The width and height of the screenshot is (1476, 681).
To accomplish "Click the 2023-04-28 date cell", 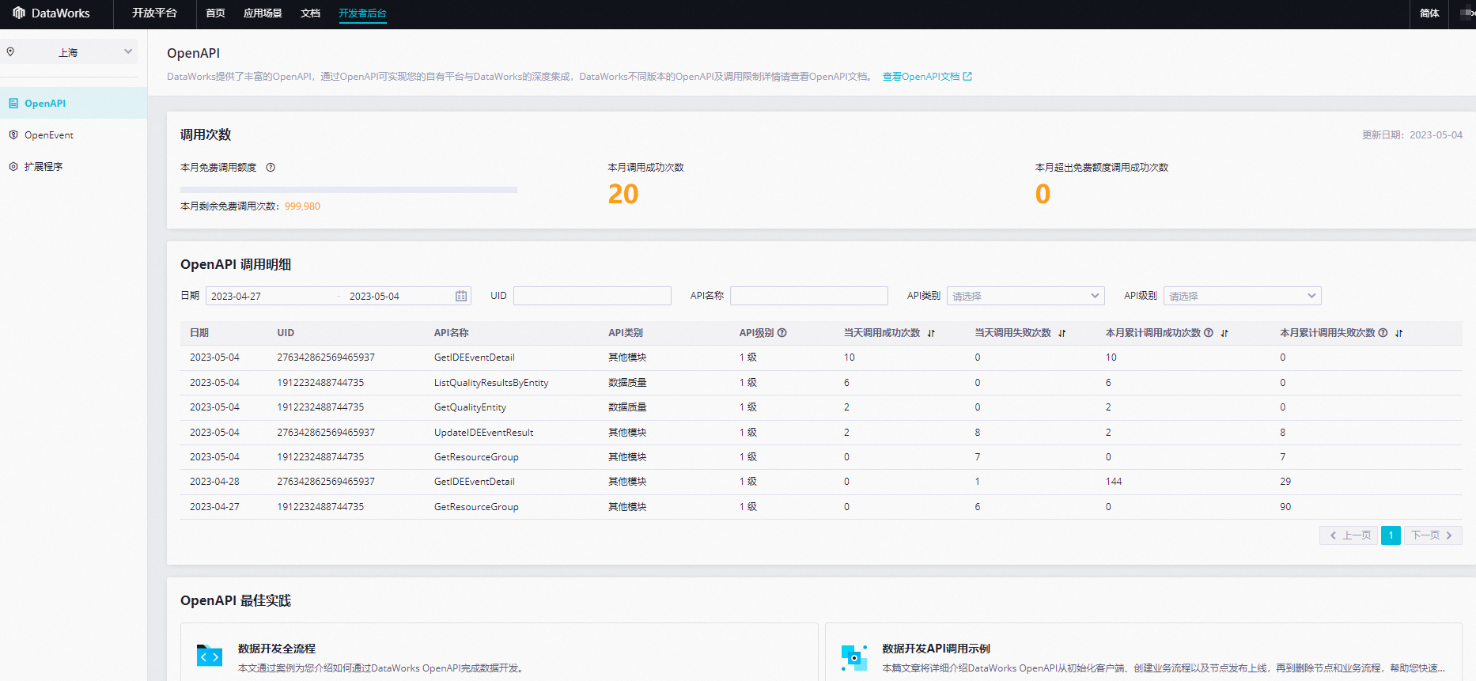I will click(x=214, y=482).
